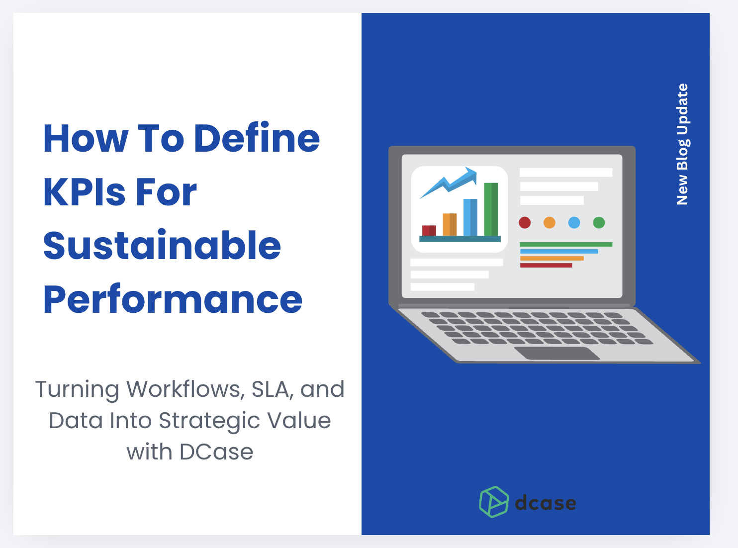Click the blue upward trend arrow in chart
Viewport: 738px width, 548px height.
click(449, 182)
